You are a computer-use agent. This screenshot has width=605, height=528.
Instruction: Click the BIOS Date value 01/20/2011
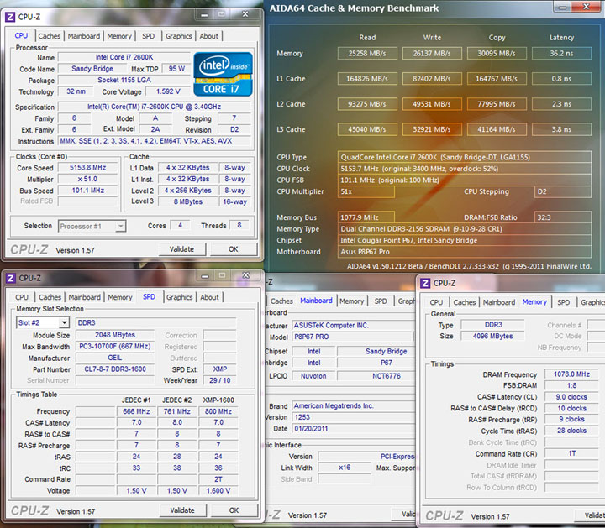coord(353,429)
